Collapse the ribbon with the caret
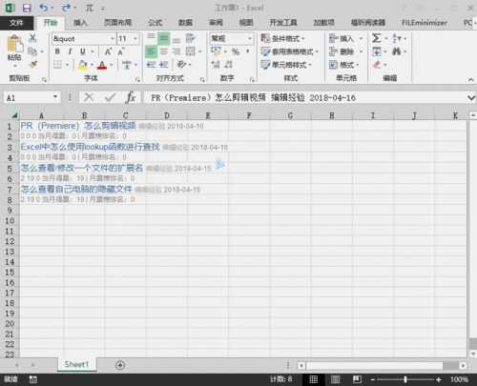 tap(471, 79)
